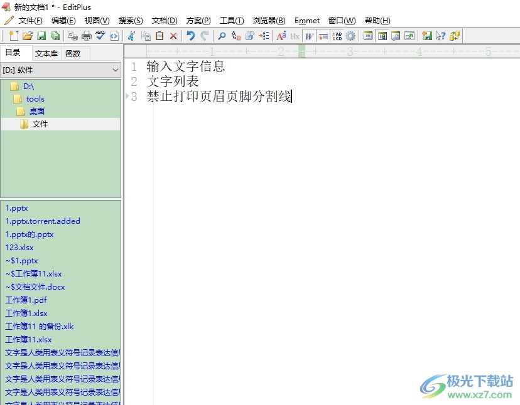Save the current document
Viewport: 520px width, 405px height.
tap(41, 36)
